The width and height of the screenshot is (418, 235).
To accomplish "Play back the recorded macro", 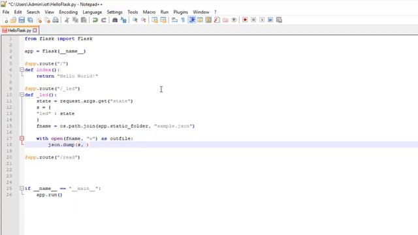I will pyautogui.click(x=262, y=20).
